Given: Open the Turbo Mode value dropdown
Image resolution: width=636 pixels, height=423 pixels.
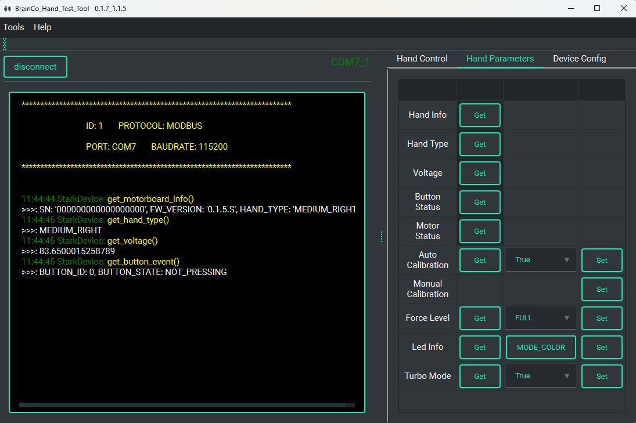Looking at the screenshot, I should point(541,376).
